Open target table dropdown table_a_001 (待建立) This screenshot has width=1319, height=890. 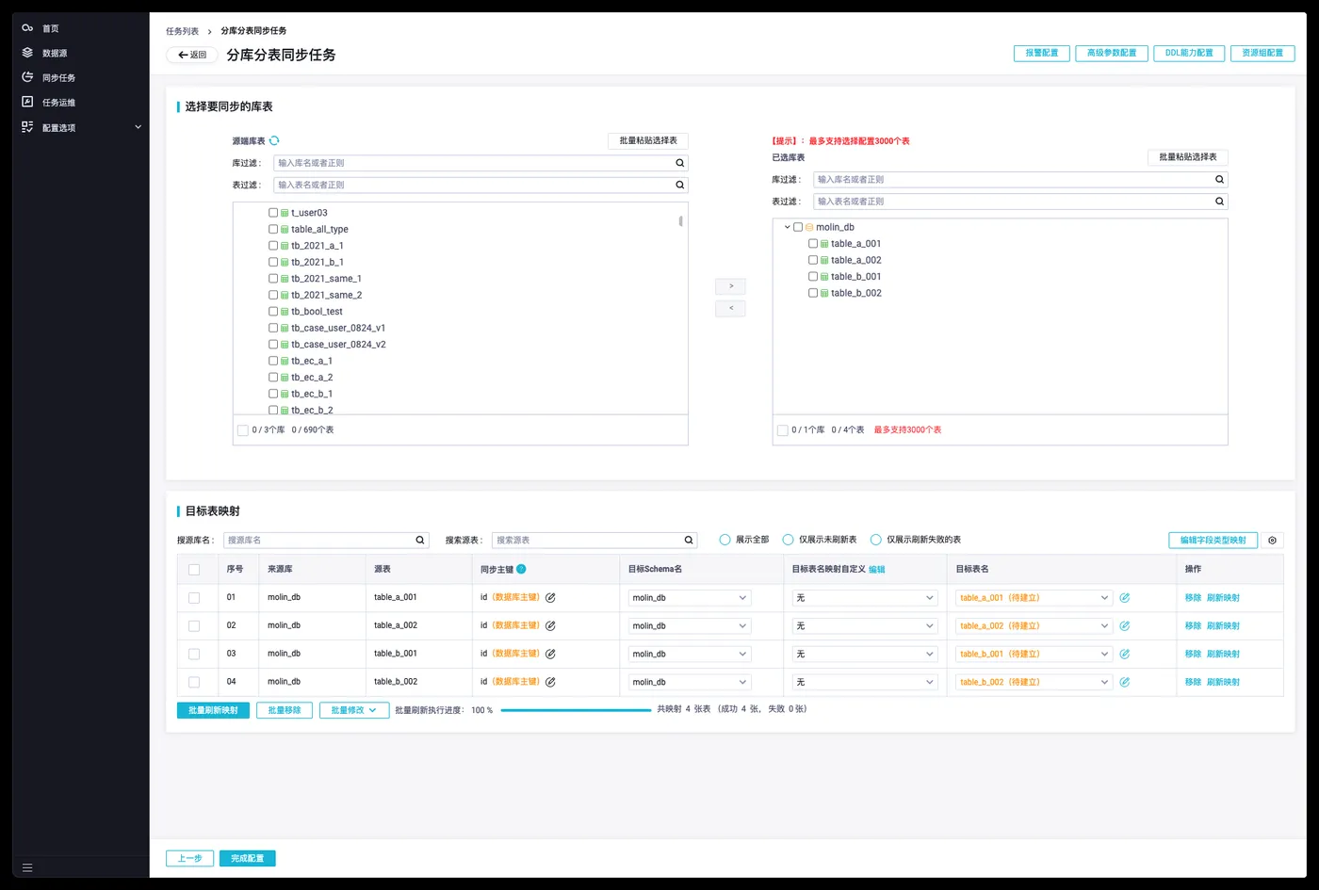coord(1034,597)
